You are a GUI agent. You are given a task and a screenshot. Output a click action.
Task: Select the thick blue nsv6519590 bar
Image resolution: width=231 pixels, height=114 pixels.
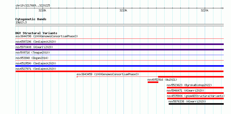pyautogui.click(x=119, y=66)
